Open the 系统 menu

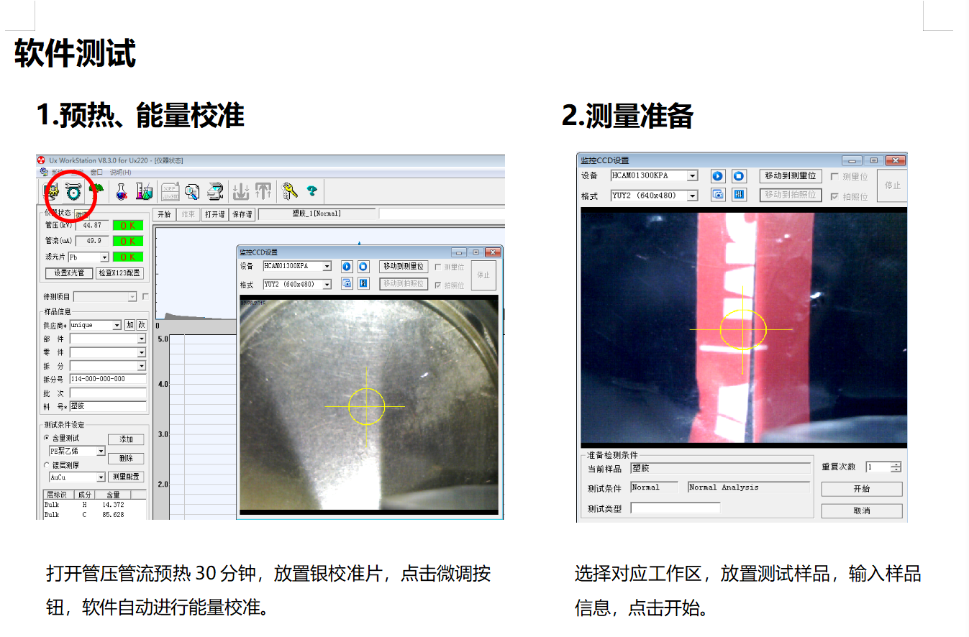pyautogui.click(x=57, y=173)
